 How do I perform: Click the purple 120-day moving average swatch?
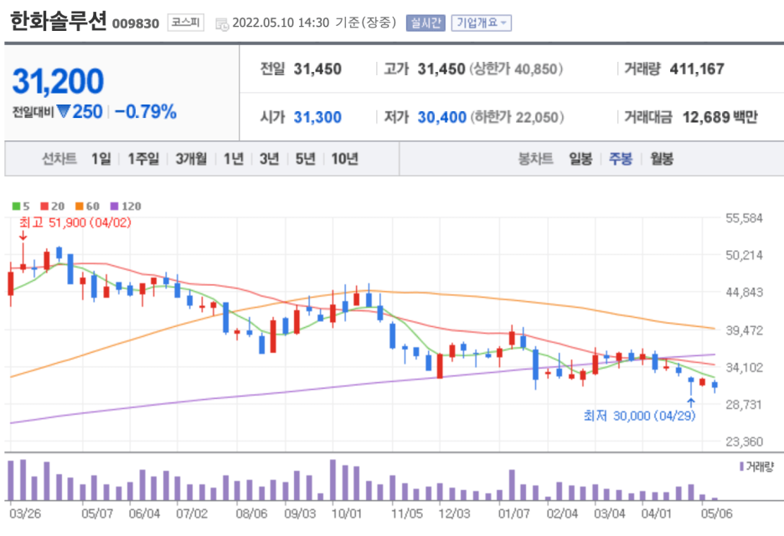[x=115, y=206]
